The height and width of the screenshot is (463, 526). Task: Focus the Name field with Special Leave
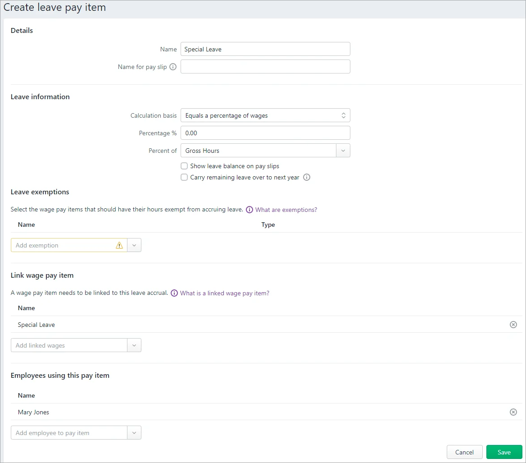click(x=265, y=49)
